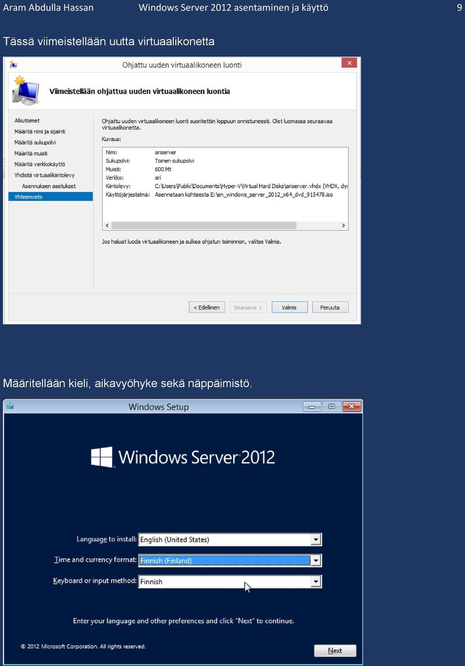Select Yhdistä virtuaalikiintolevy step
The height and width of the screenshot is (666, 465).
(x=45, y=175)
